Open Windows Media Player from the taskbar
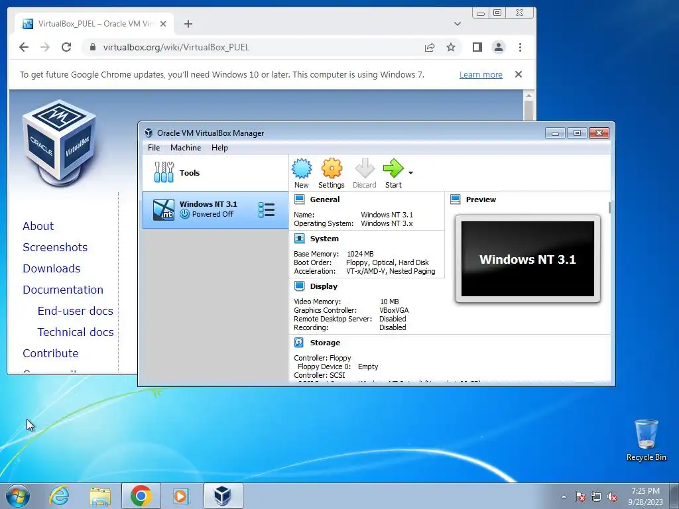Image resolution: width=679 pixels, height=509 pixels. click(x=182, y=496)
